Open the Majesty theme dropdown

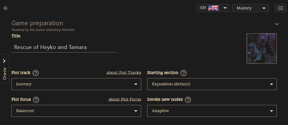point(250,8)
